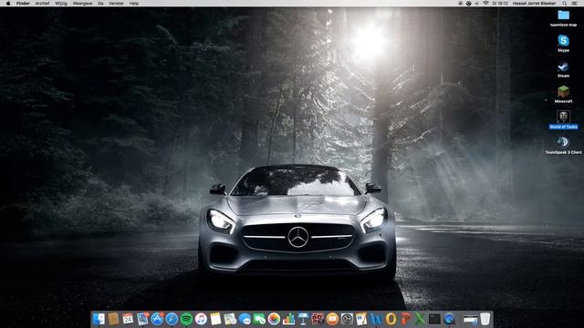Open Mail in the dock

(142, 319)
